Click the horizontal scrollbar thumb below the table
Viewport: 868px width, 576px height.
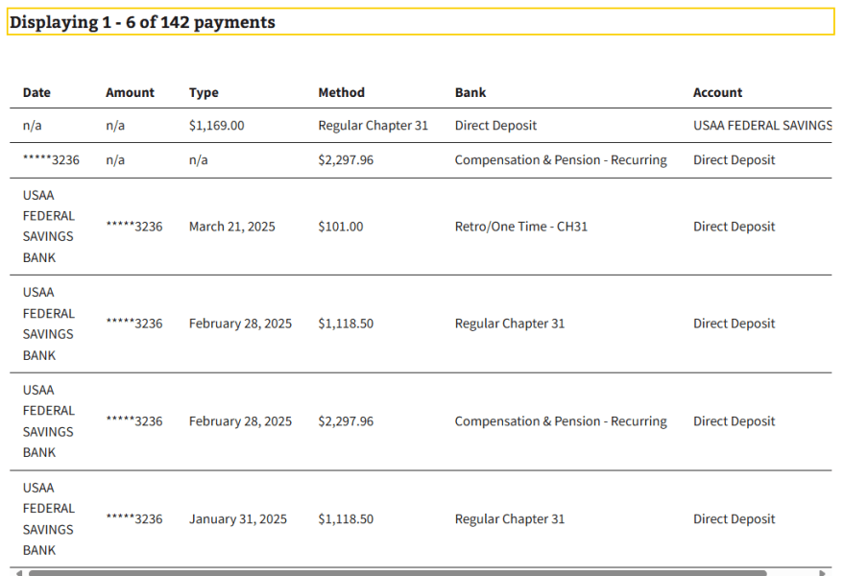pyautogui.click(x=398, y=573)
